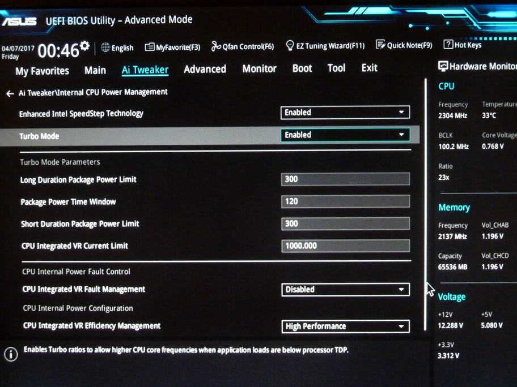The image size is (517, 387).
Task: Click the EZ Tuning Wizard lightbulb icon
Action: [290, 45]
